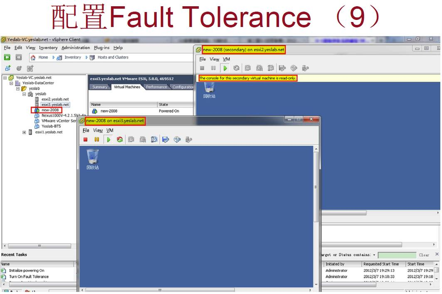Sort the VM list by State column
Screen dimensions: 442x294
click(x=175, y=105)
